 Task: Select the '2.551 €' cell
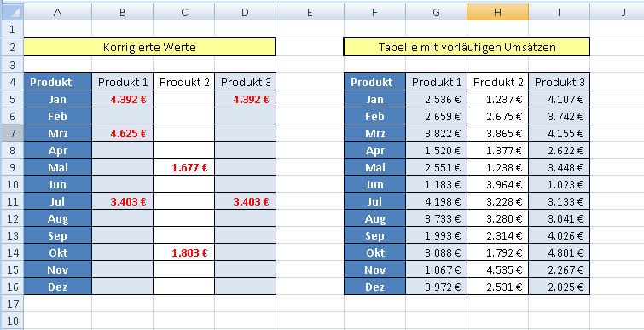pos(436,167)
